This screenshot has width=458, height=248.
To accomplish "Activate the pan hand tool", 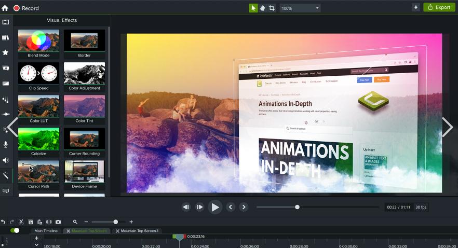I will [263, 8].
